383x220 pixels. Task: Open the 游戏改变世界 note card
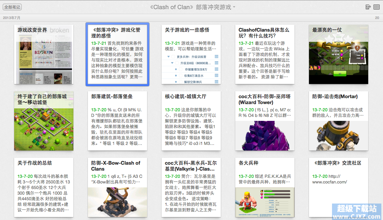click(44, 54)
